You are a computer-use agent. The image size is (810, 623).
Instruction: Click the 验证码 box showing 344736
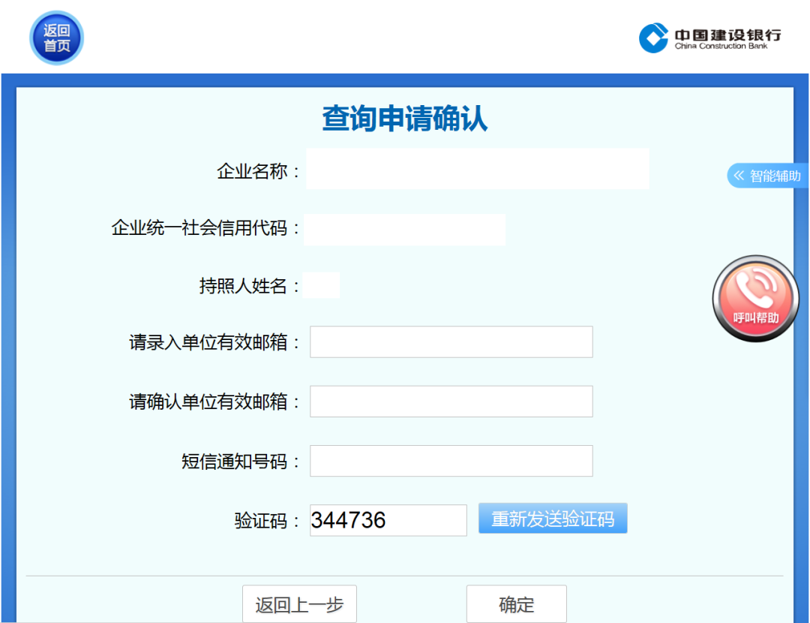(388, 519)
